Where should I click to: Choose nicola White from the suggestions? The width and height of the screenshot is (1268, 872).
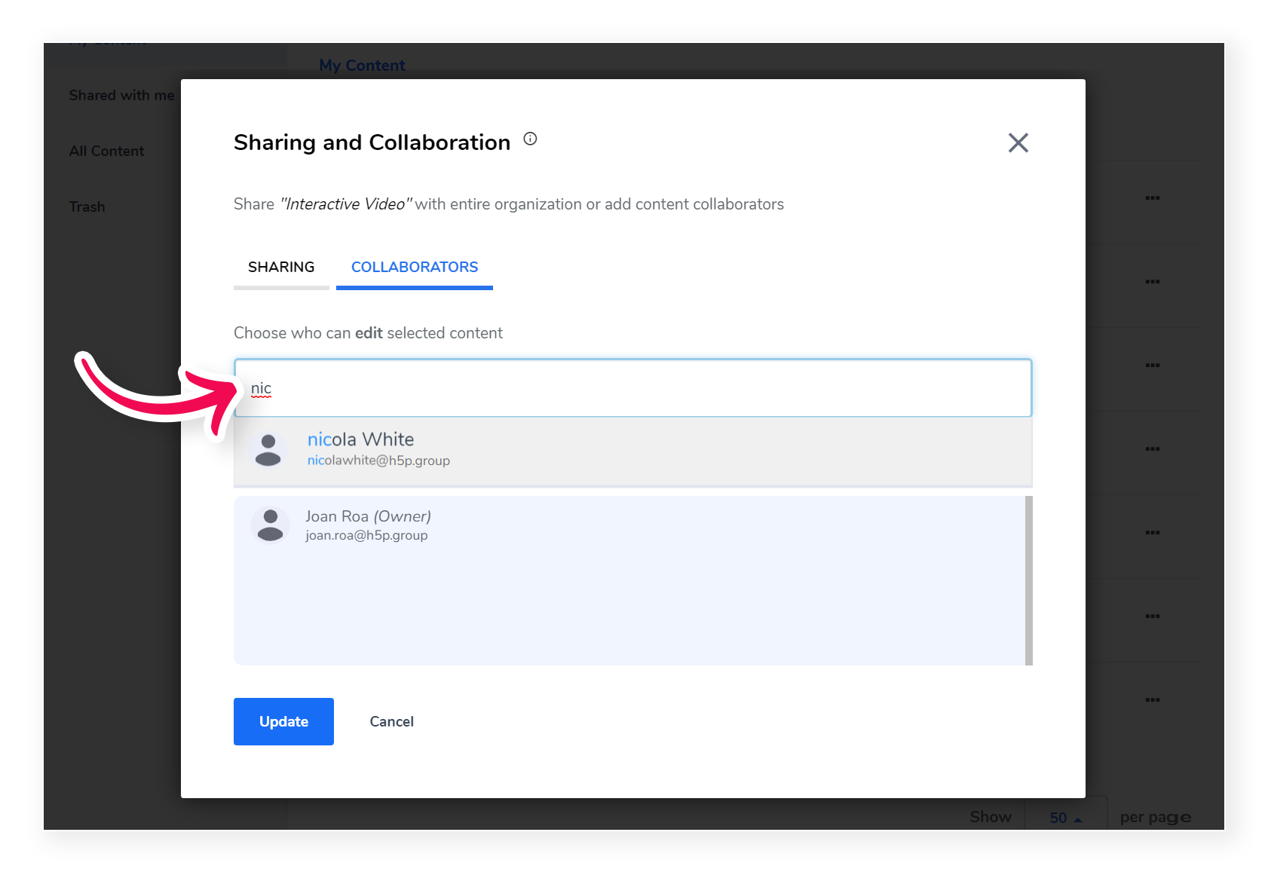[x=632, y=451]
